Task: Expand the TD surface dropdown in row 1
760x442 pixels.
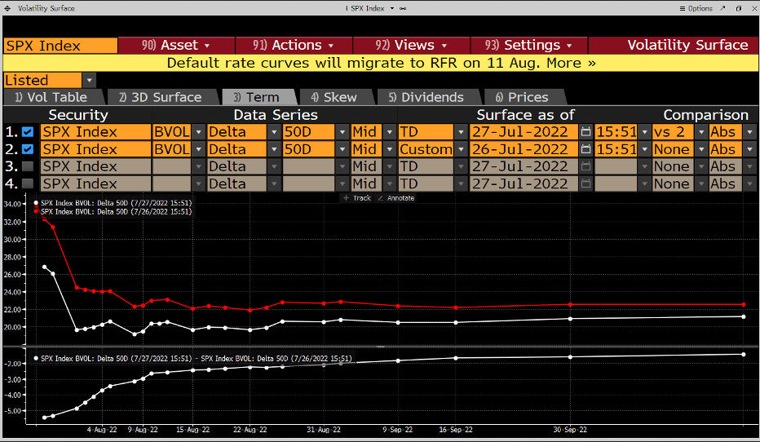Action: pyautogui.click(x=461, y=132)
